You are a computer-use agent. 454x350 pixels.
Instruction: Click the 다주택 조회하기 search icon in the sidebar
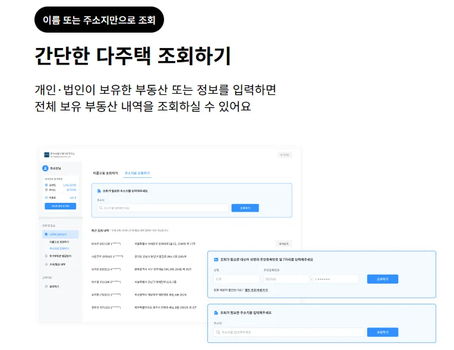coord(46,234)
